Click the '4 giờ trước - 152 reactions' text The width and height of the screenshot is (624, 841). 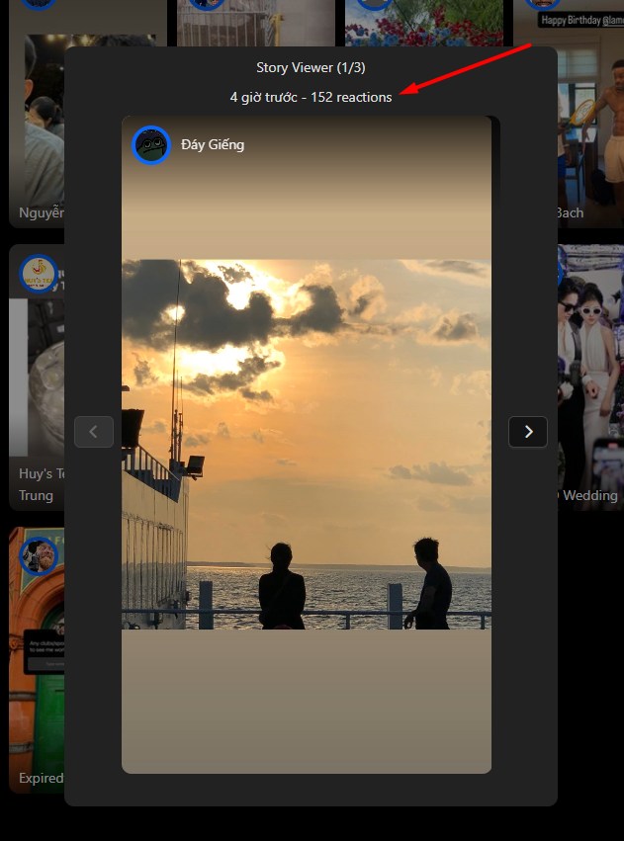tap(311, 97)
